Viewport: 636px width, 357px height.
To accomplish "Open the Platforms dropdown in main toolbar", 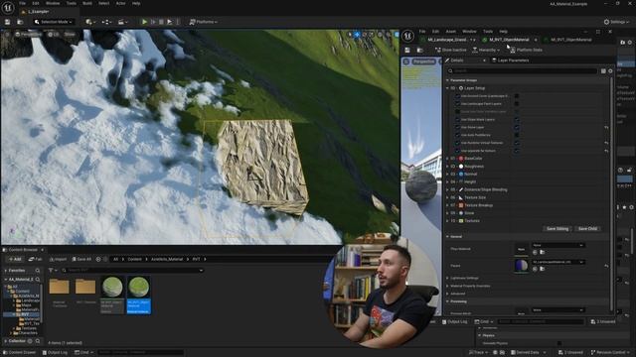I will (x=203, y=22).
